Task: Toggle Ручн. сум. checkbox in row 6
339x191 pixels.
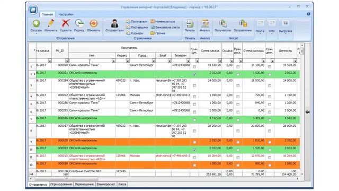Action: [x=194, y=112]
